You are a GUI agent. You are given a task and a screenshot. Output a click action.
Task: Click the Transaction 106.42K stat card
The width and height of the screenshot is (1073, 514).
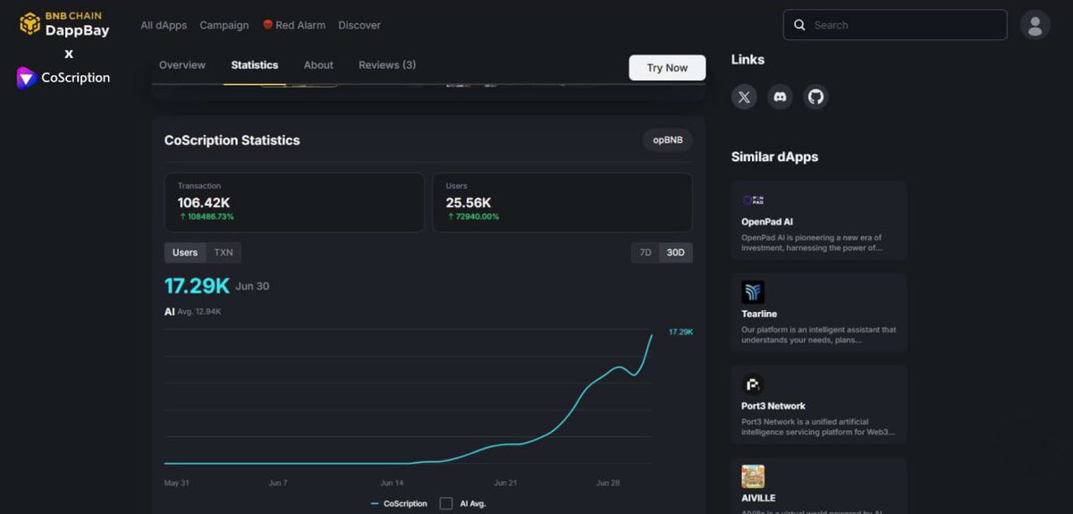coord(294,203)
